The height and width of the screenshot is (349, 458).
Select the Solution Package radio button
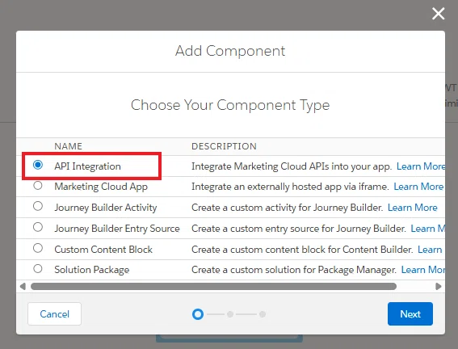pos(38,269)
